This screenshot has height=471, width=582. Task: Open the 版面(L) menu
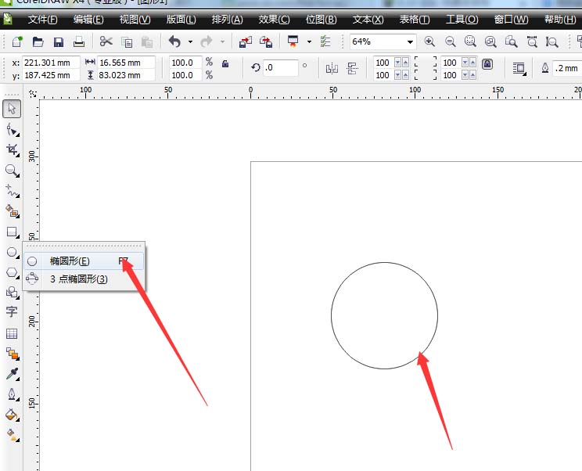pyautogui.click(x=181, y=20)
